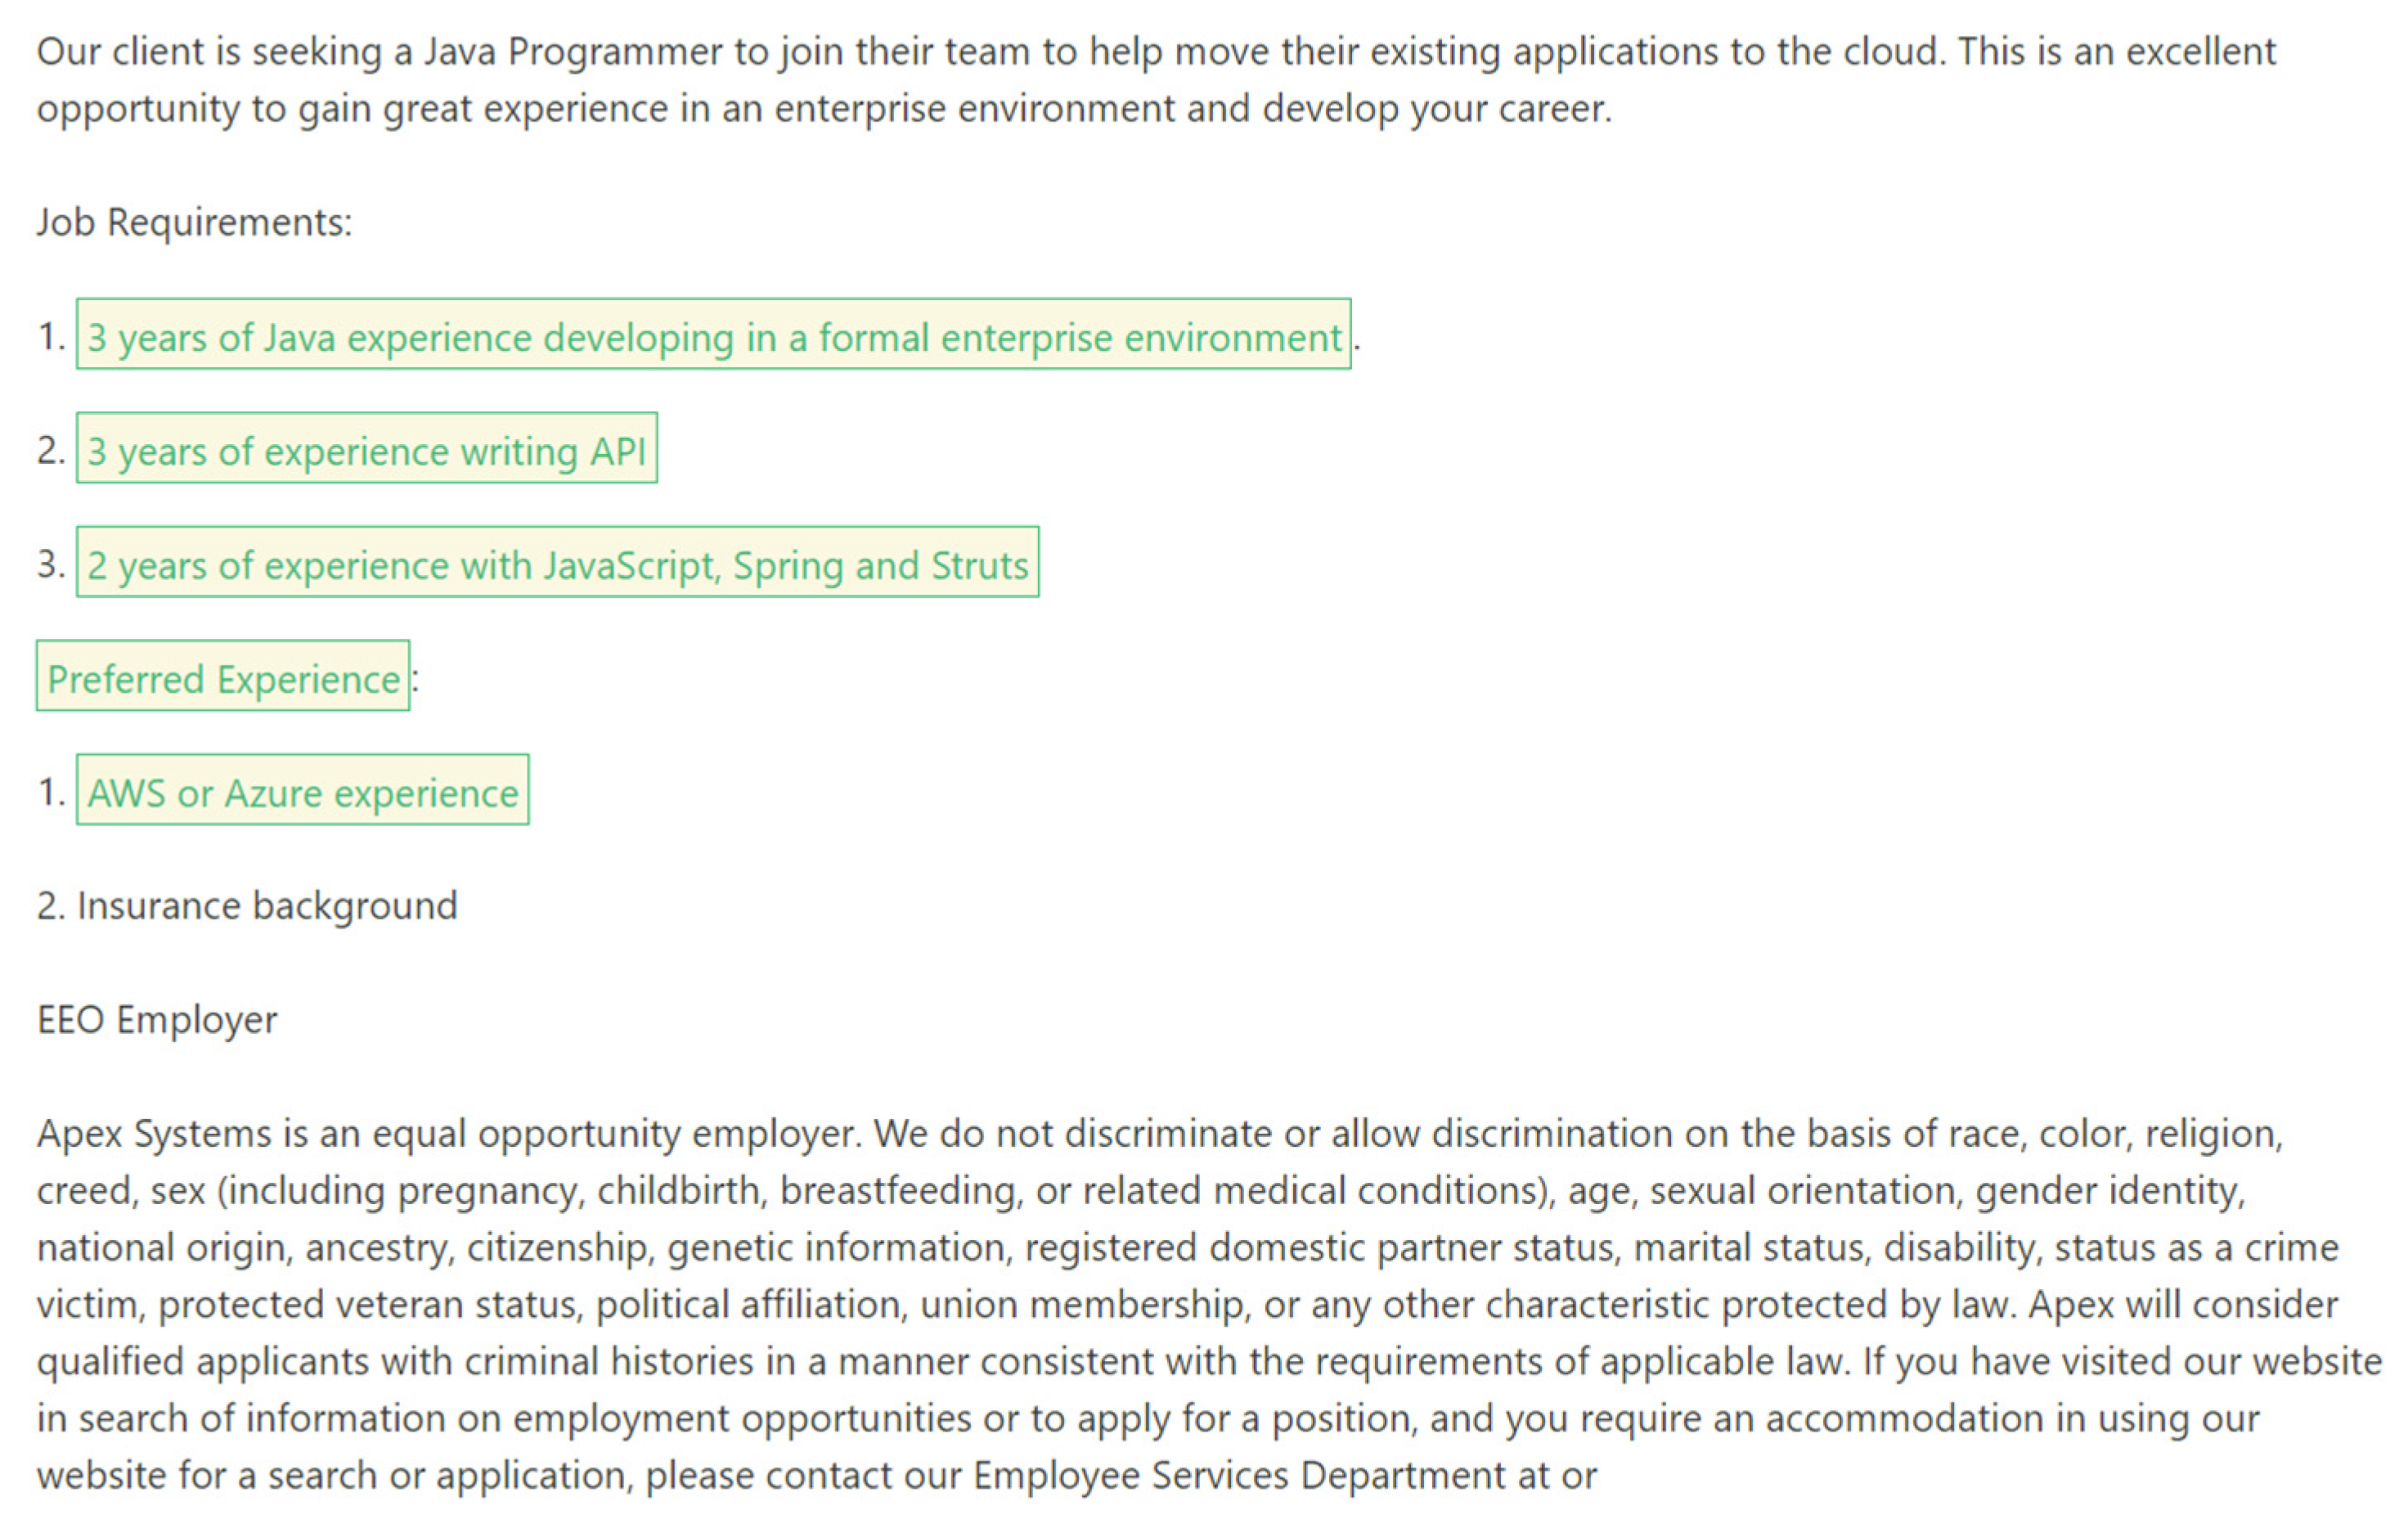The image size is (2408, 1519).
Task: Click 'Apex Systems' at start of EEO paragraph
Action: click(x=154, y=1134)
